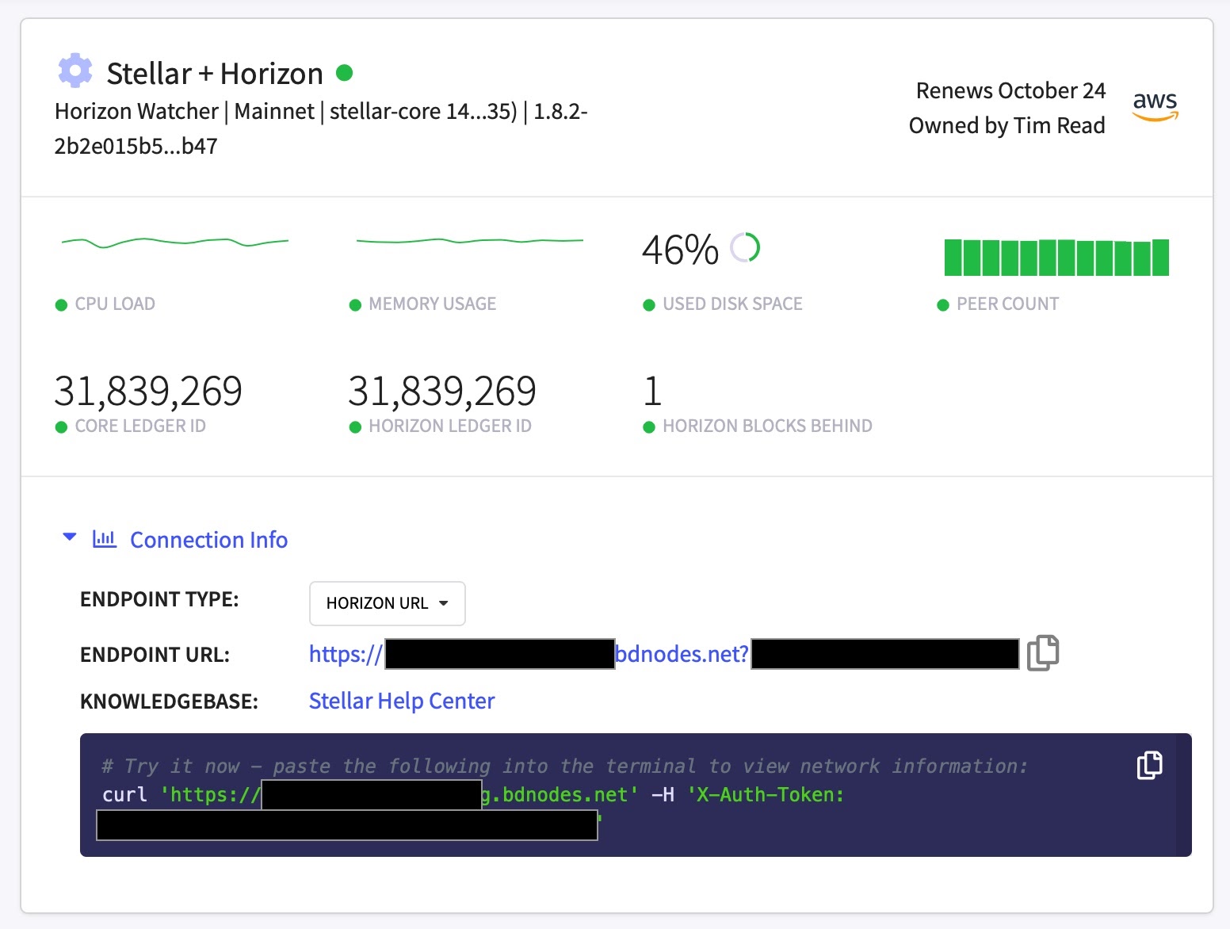Click the gear icon beside Stellar + Horizon
Image resolution: width=1230 pixels, height=929 pixels.
(x=75, y=71)
